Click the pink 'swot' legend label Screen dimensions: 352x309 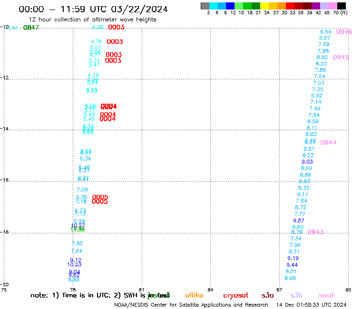326,296
